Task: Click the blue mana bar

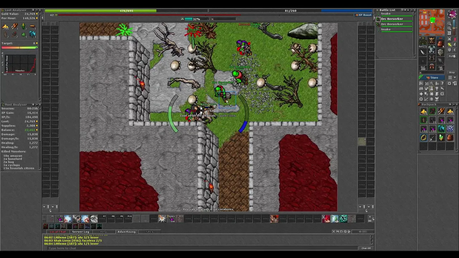Action: coord(347,11)
